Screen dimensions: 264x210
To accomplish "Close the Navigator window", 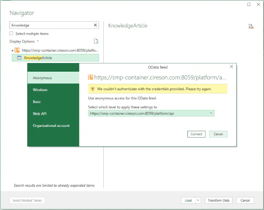I will (x=258, y=4).
